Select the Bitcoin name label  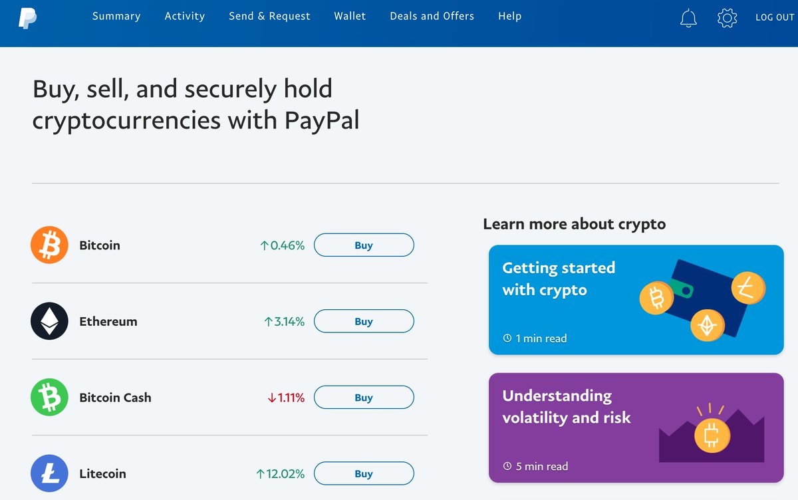[100, 245]
